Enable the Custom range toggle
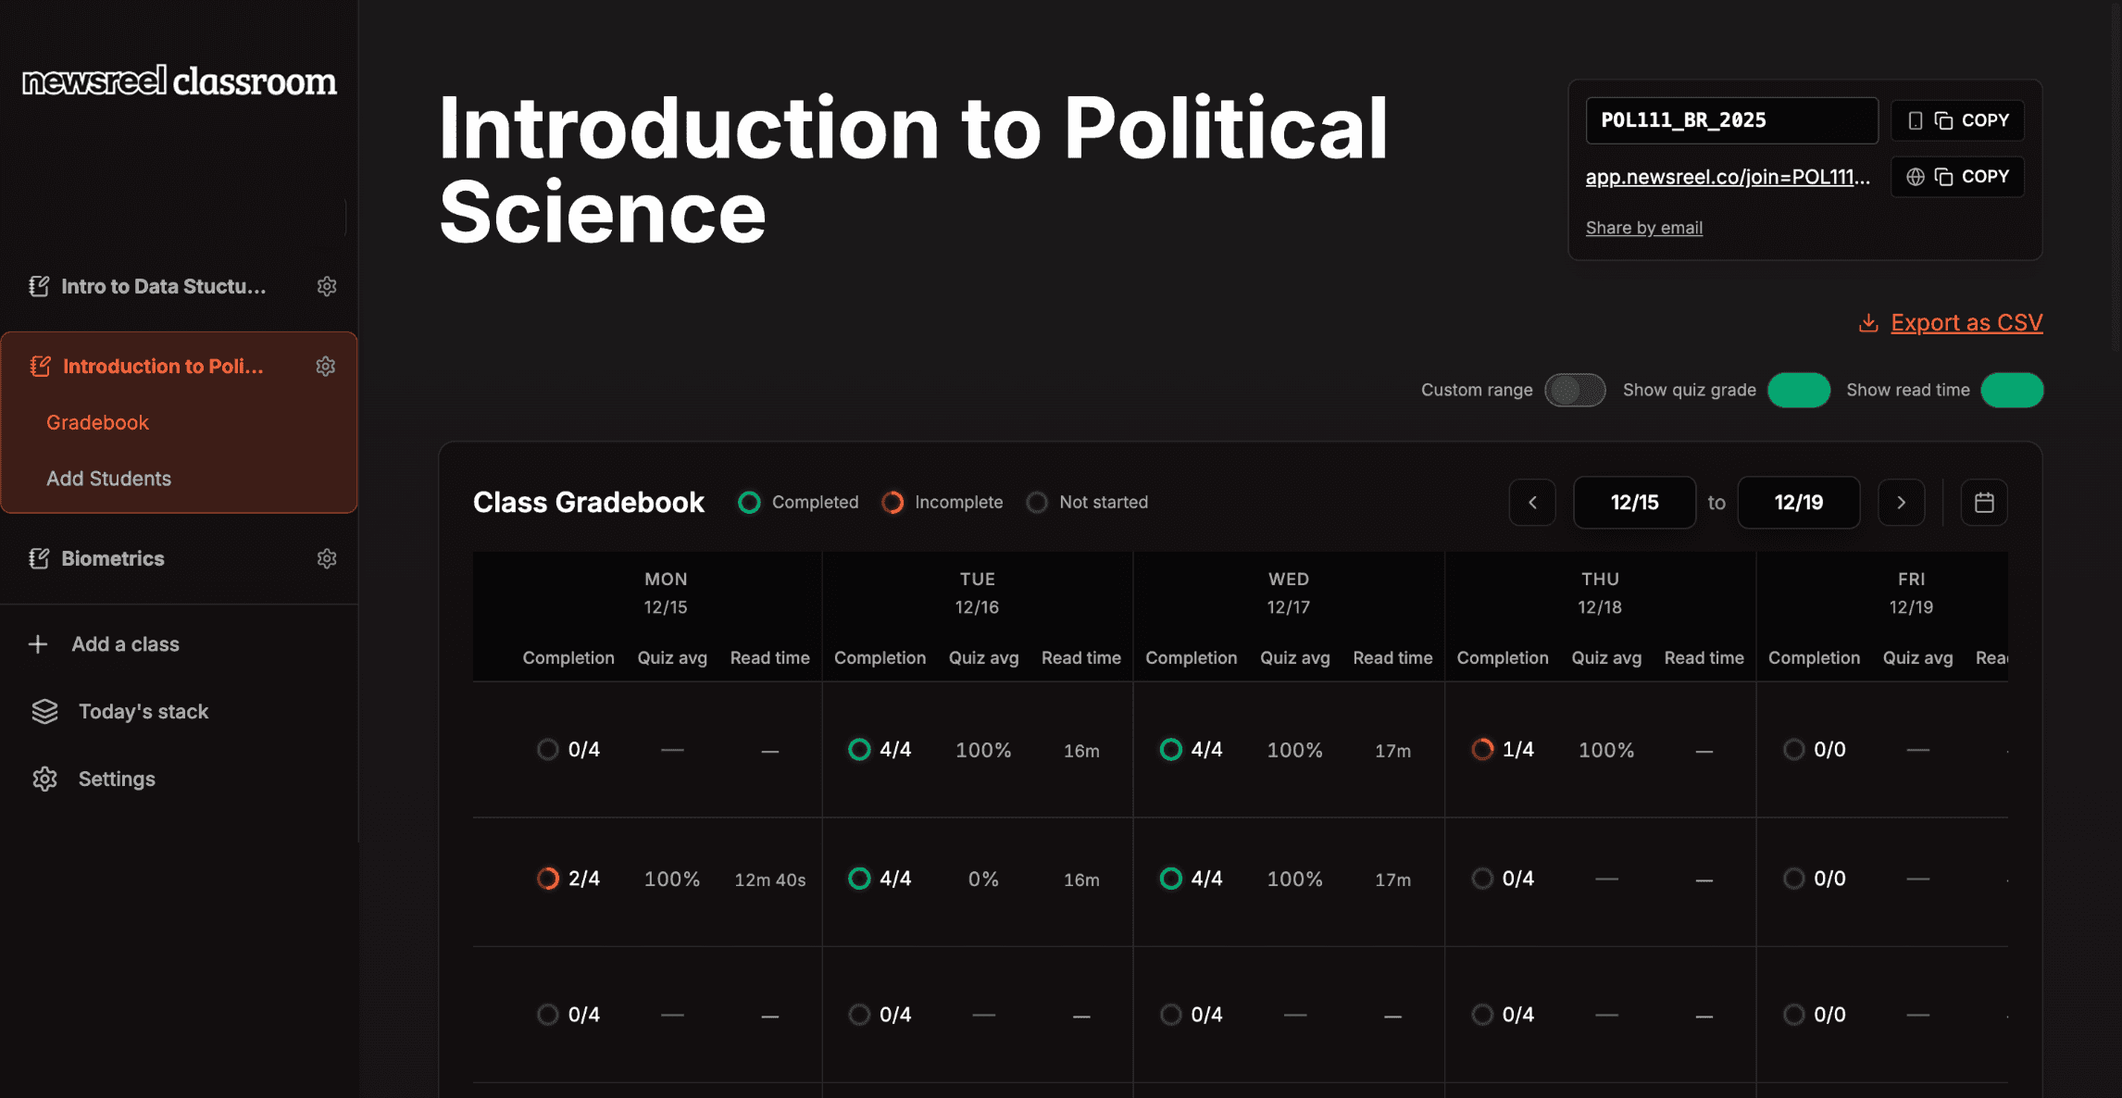This screenshot has width=2122, height=1098. [1575, 390]
